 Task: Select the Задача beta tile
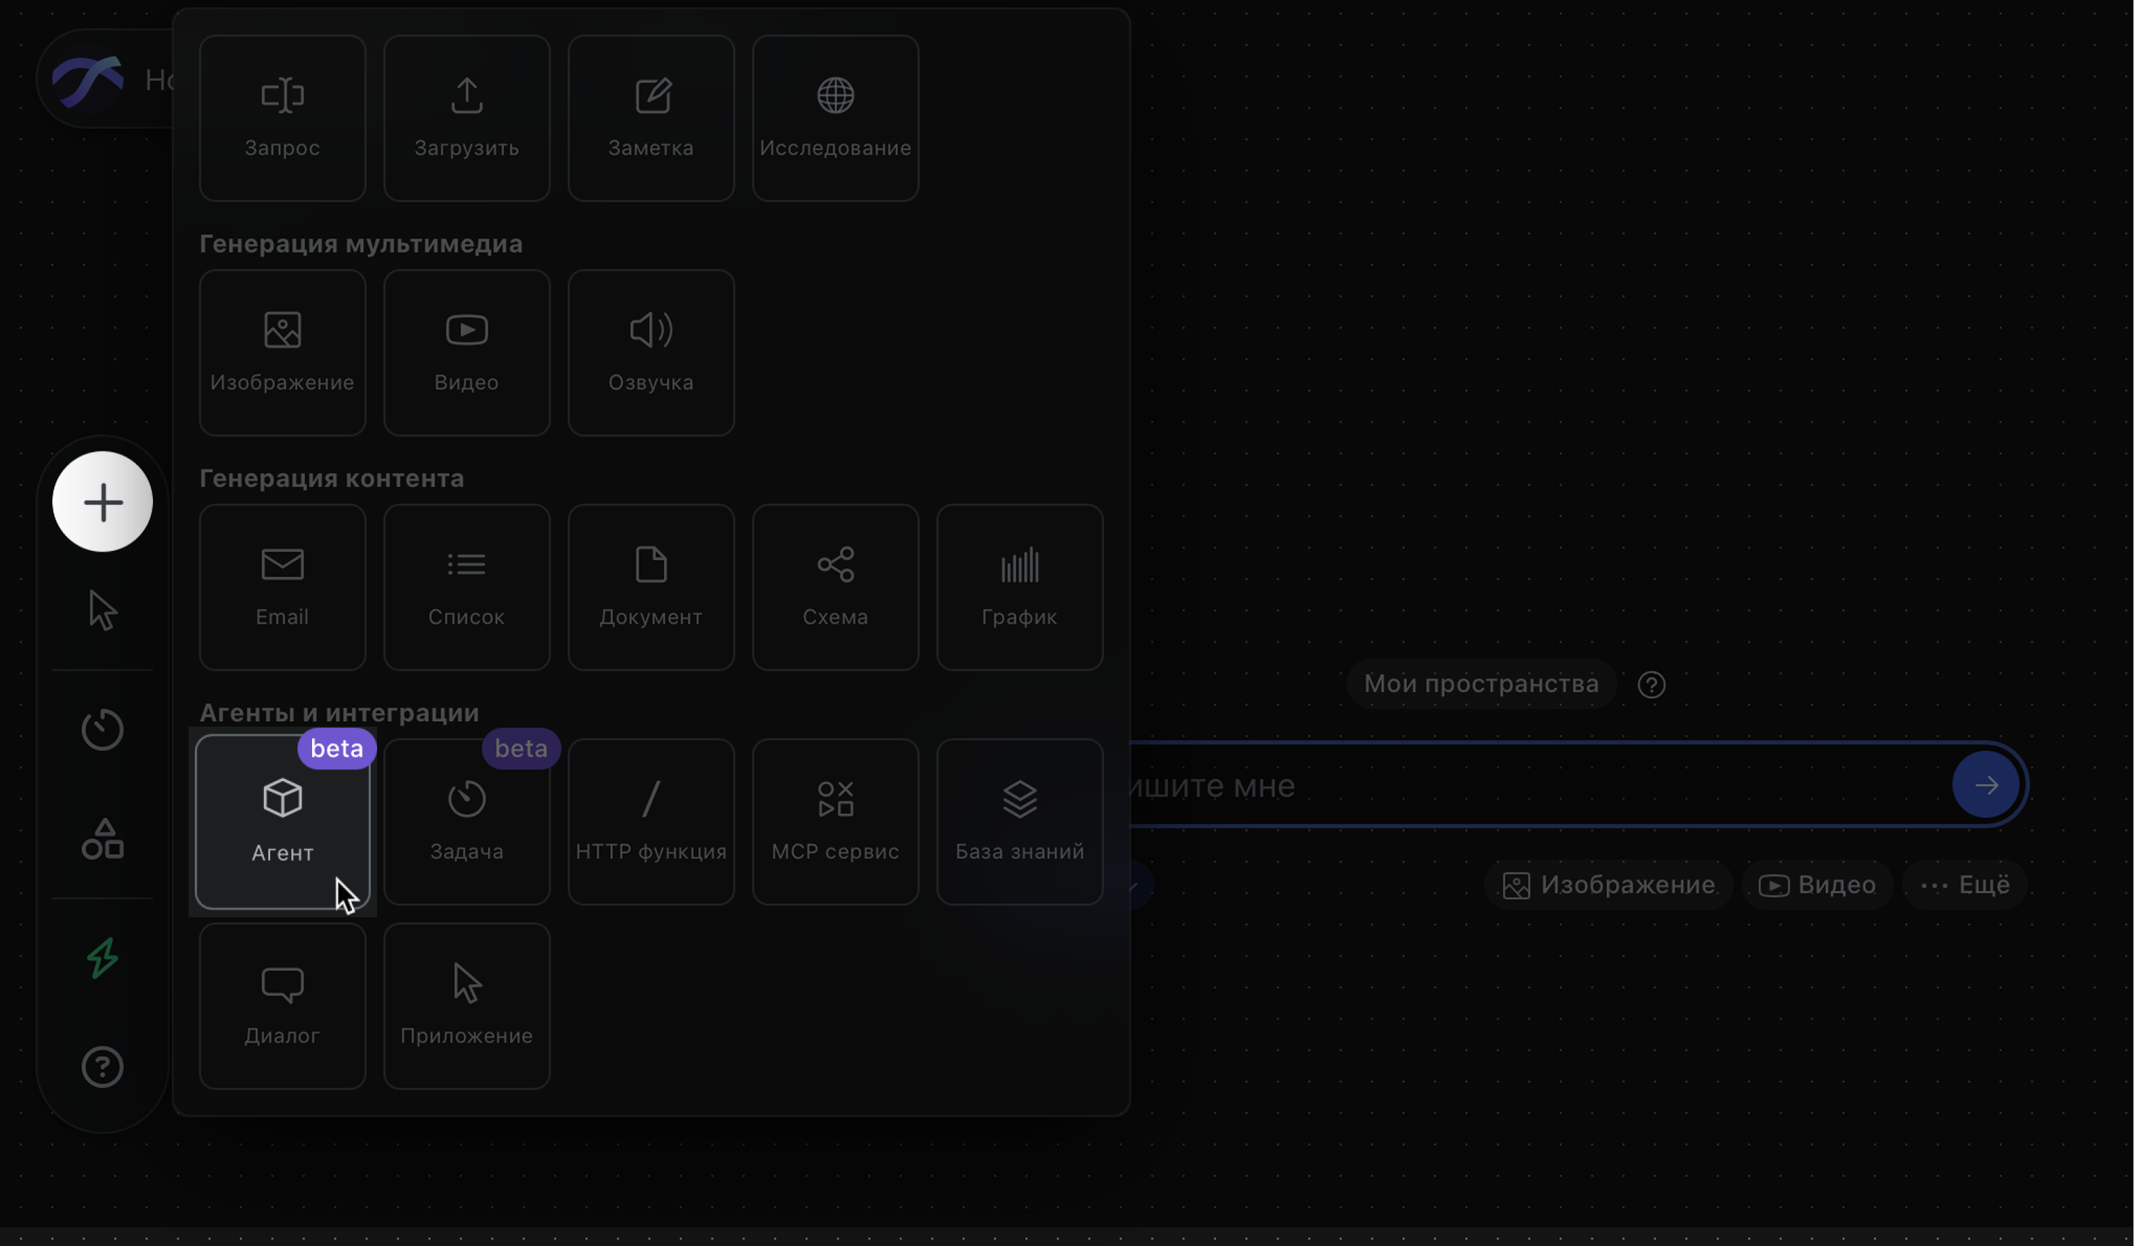point(466,821)
